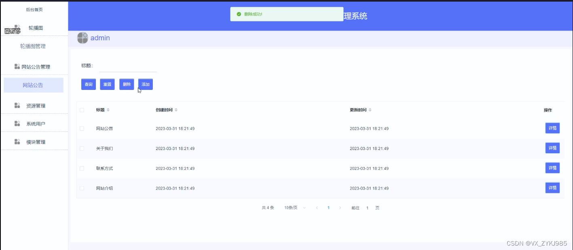The image size is (573, 250).
Task: Click the 查询 search button
Action: click(x=89, y=84)
